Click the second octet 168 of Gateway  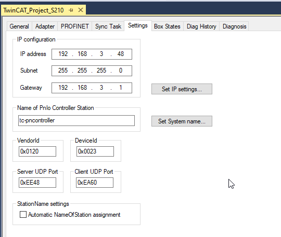82,88
